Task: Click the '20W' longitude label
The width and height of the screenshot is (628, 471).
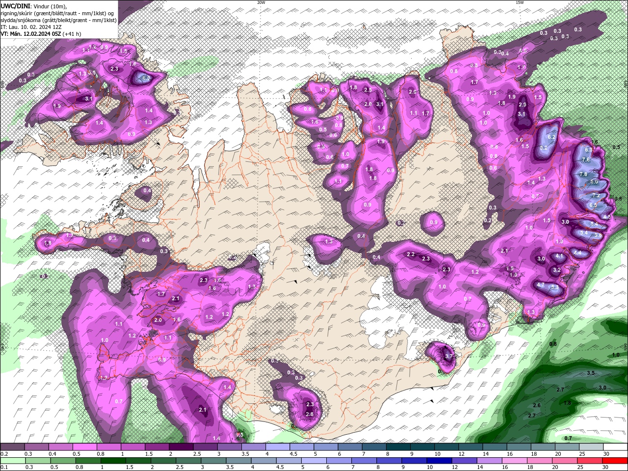Action: [261, 2]
